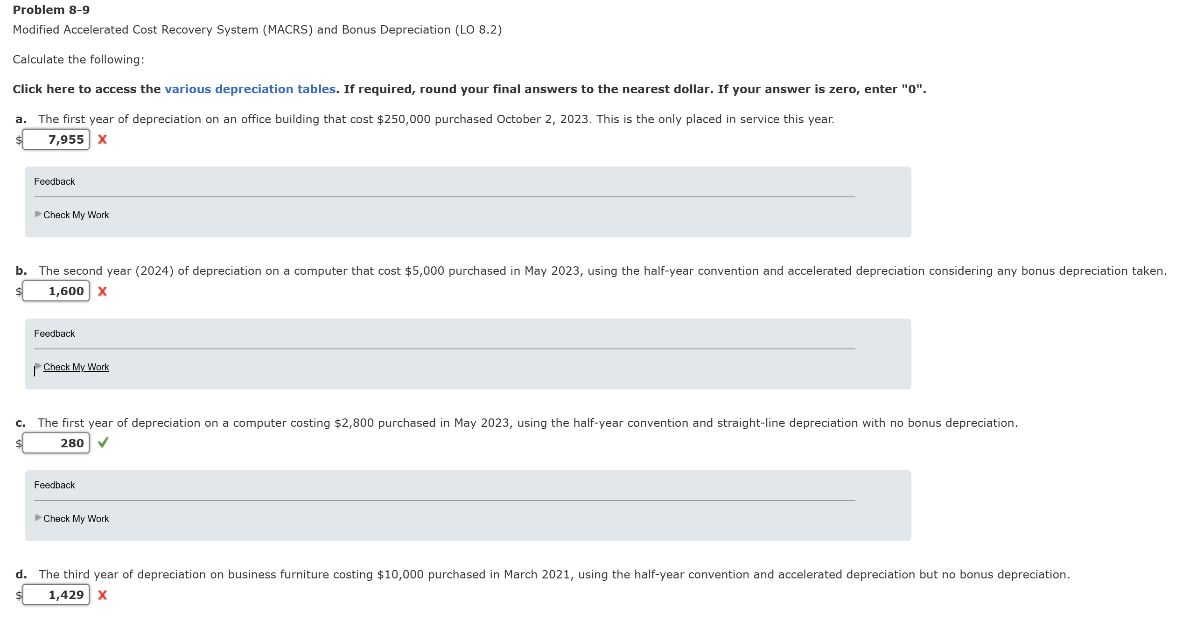Viewport: 1183px width, 619px height.
Task: Click the Feedback heading for part a
Action: tap(54, 181)
